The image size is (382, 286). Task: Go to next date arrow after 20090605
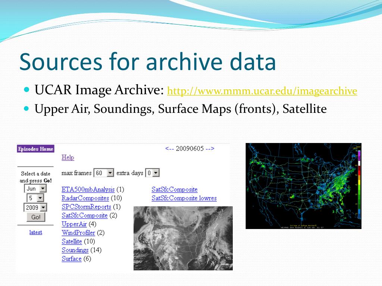click(x=210, y=149)
